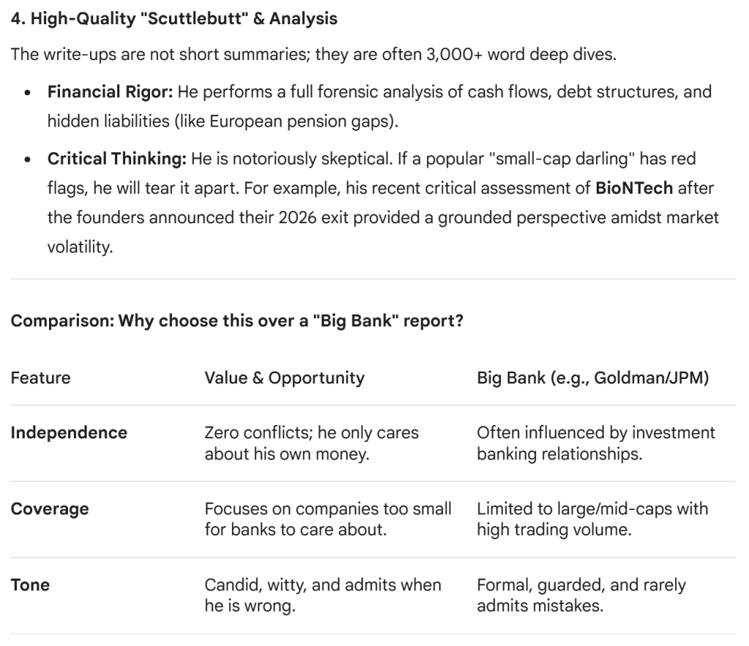Click the "Scuttlebutt" & Analysis section heading

click(174, 20)
